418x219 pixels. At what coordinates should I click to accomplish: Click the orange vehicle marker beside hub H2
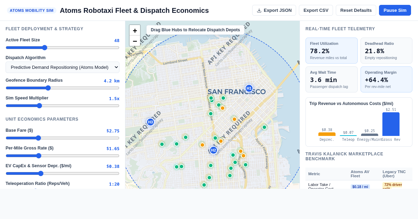pos(221,141)
